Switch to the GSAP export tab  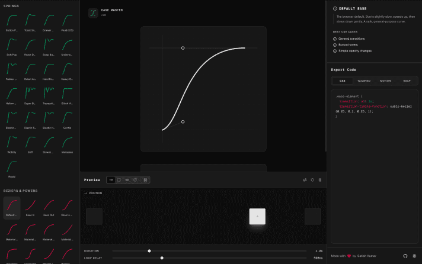pos(407,81)
